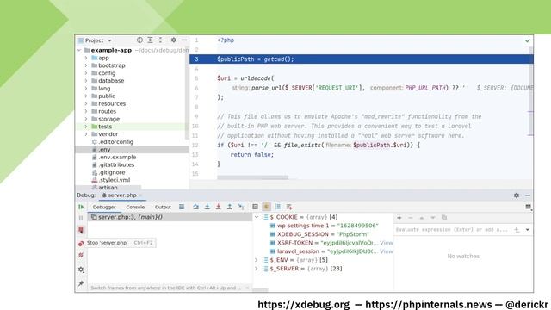The image size is (551, 310).
Task: Stop 'server.php' debug session
Action: tap(81, 230)
